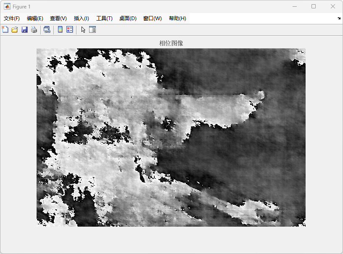Open the 桌面(D) menu
Image resolution: width=343 pixels, height=254 pixels.
coord(128,19)
